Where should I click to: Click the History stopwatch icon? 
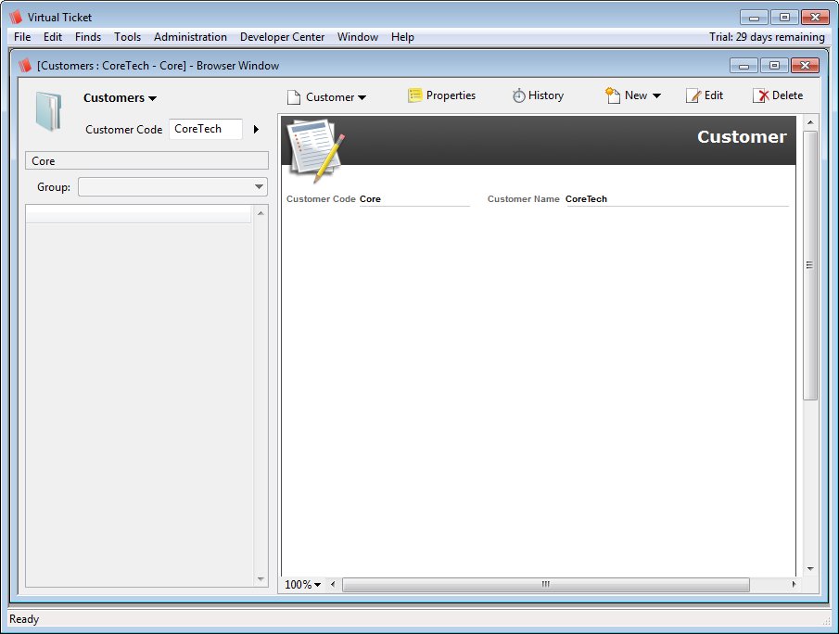(x=518, y=95)
